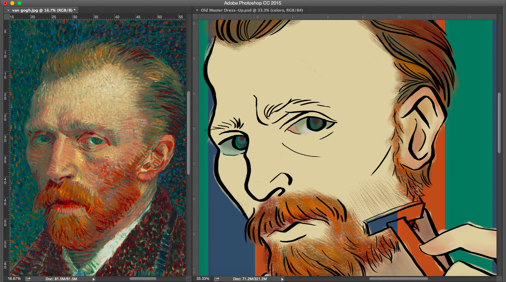Image resolution: width=506 pixels, height=282 pixels.
Task: Click the green full-screen window button
Action: click(x=19, y=3)
